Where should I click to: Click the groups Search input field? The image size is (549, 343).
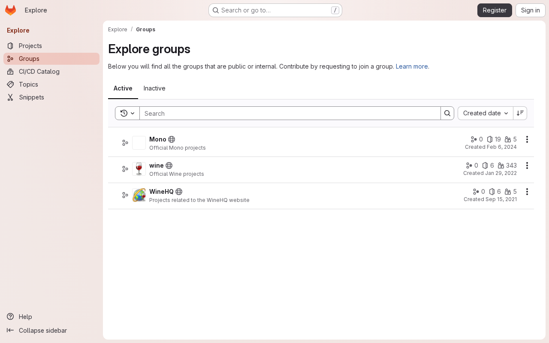pos(290,113)
